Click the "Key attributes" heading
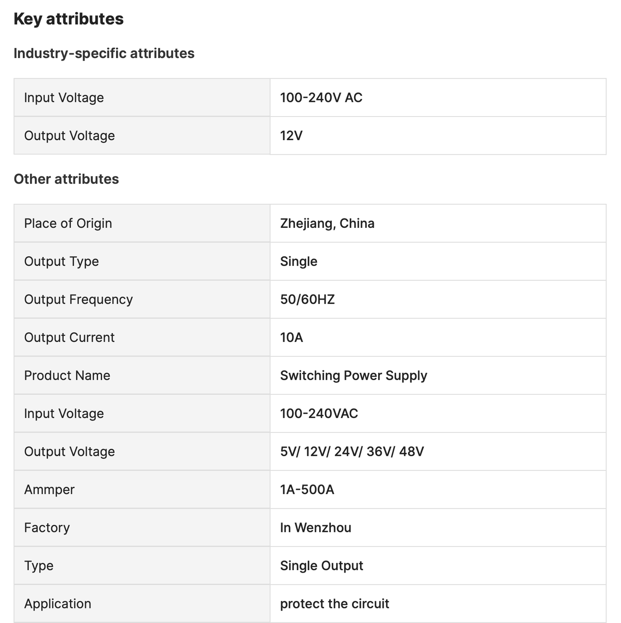Screen dimensions: 621x623 click(x=69, y=19)
